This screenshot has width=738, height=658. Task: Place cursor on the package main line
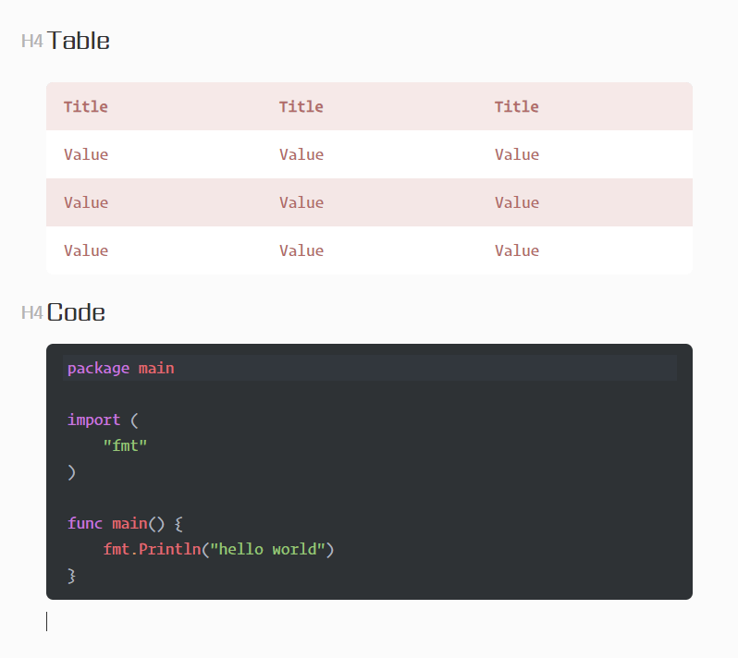pos(370,368)
